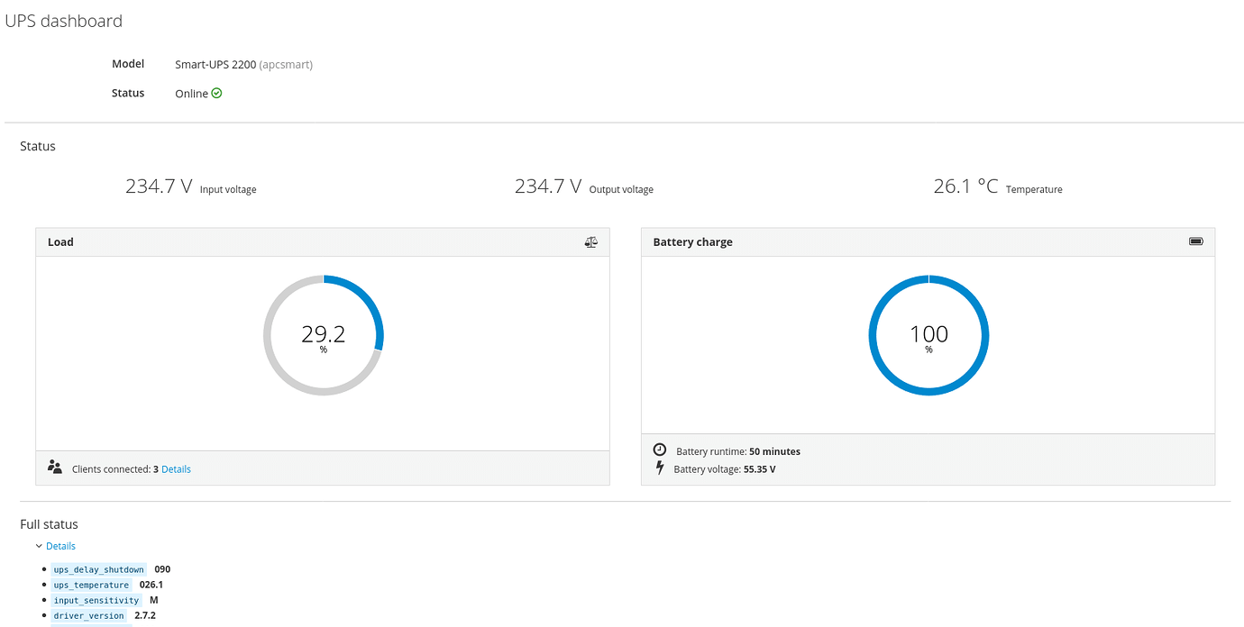Click the Load card header
The image size is (1244, 627).
pos(59,241)
